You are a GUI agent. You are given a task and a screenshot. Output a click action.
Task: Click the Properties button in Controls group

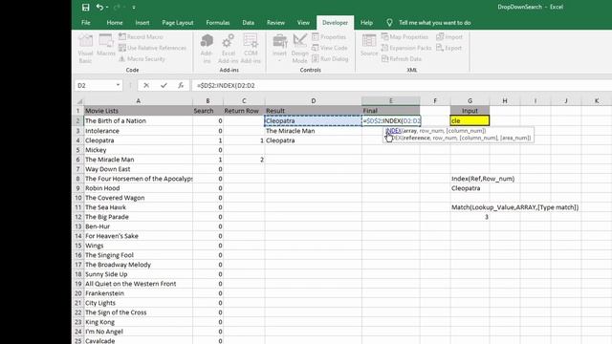[329, 36]
